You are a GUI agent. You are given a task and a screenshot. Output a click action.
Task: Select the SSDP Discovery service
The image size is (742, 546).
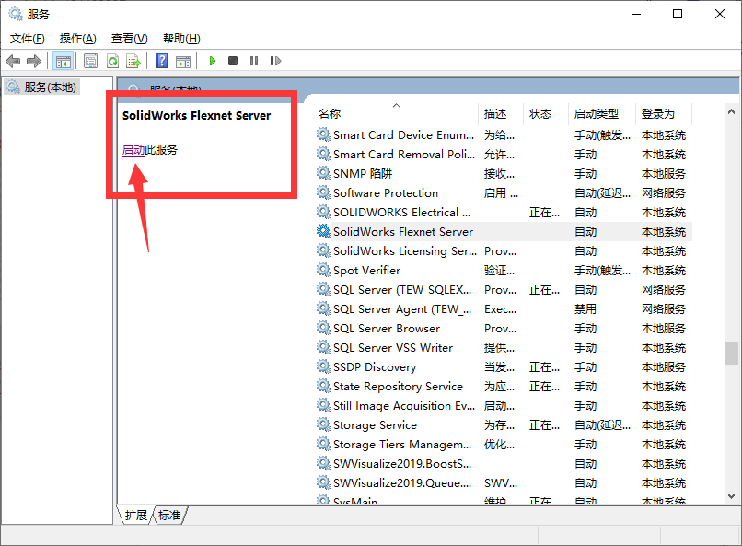pyautogui.click(x=504, y=367)
